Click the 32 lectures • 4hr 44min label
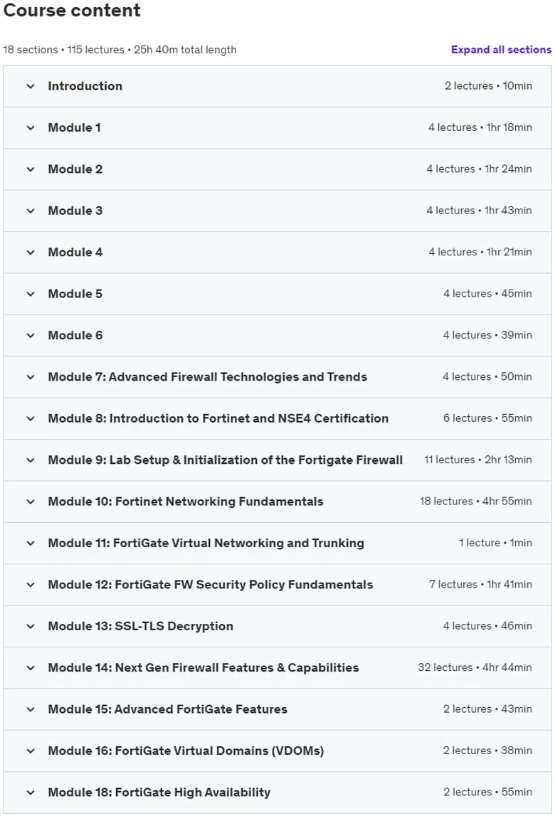The image size is (555, 816). tap(475, 667)
